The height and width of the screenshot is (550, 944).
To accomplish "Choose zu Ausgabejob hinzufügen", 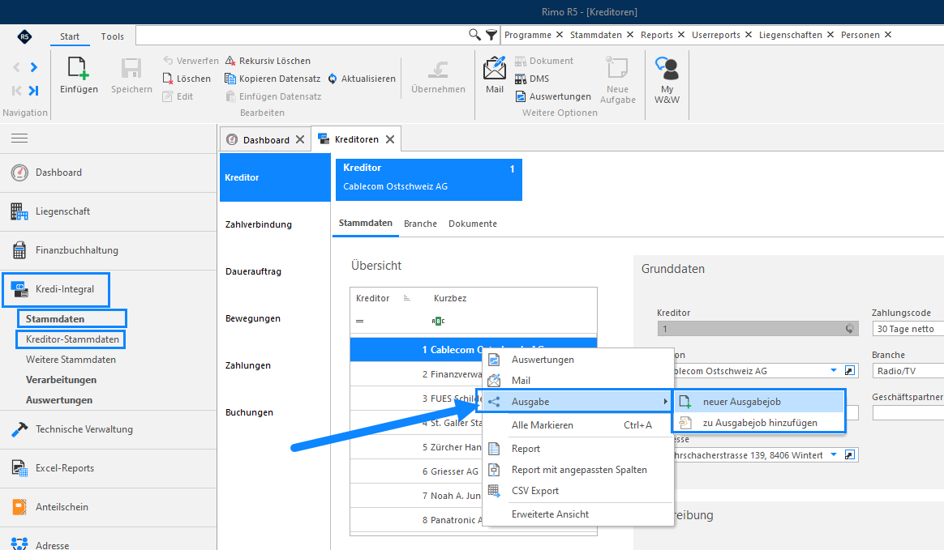I will tap(759, 423).
